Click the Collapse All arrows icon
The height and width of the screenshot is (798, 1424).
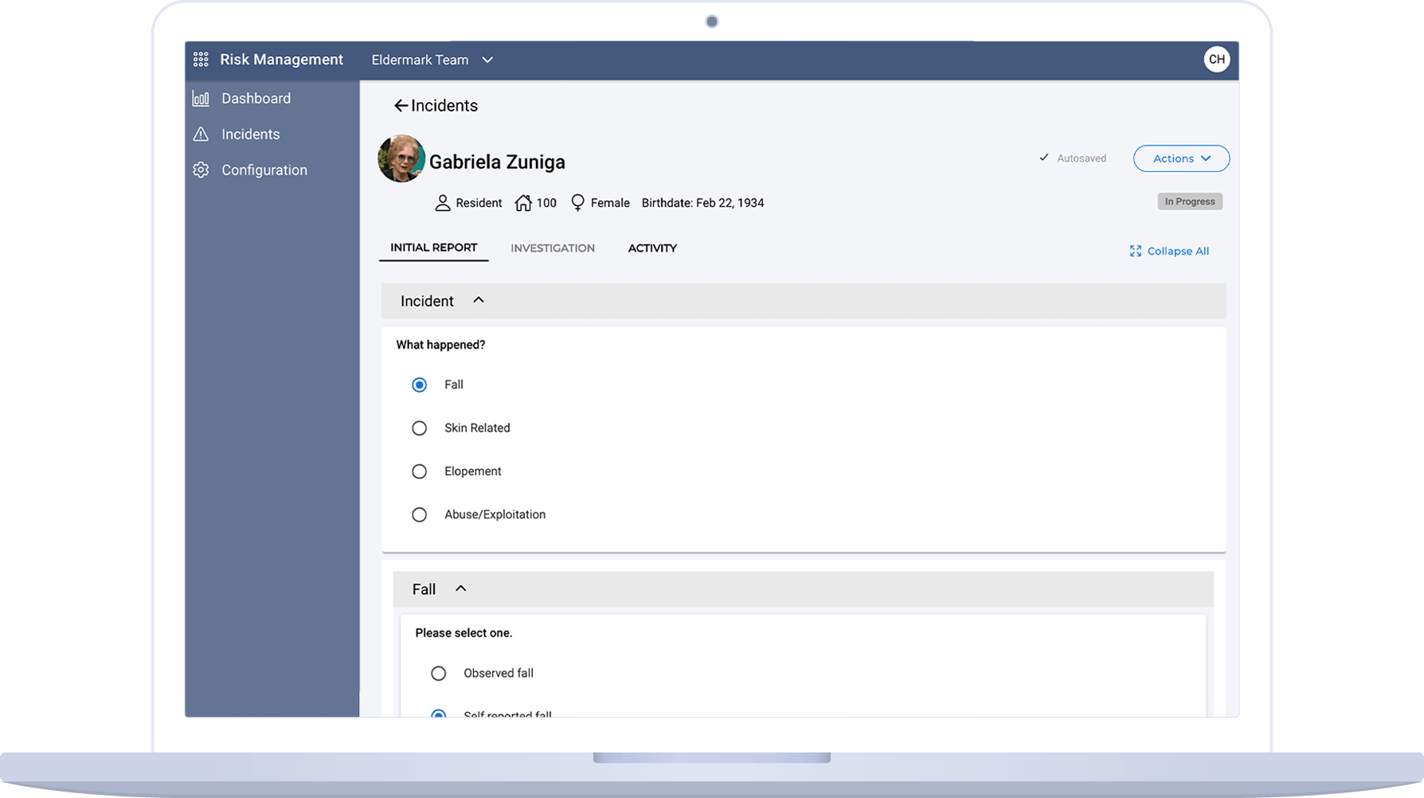tap(1136, 251)
